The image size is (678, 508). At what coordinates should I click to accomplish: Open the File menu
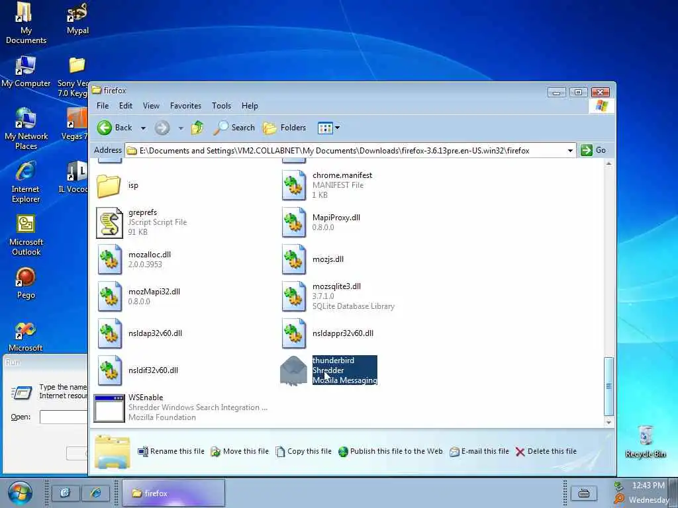click(x=103, y=106)
